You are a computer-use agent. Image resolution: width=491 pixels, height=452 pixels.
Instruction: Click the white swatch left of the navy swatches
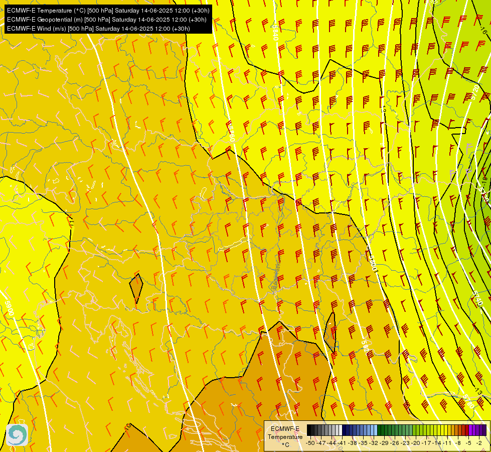(x=341, y=430)
